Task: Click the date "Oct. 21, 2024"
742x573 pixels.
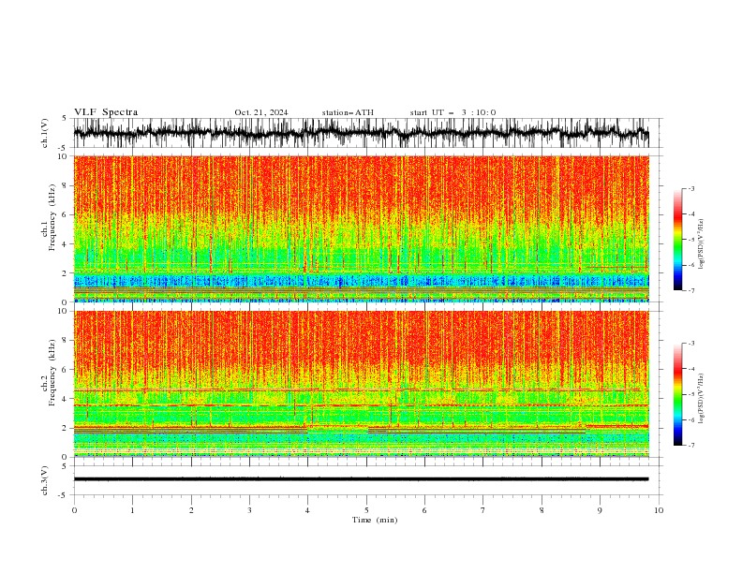Action: 261,112
